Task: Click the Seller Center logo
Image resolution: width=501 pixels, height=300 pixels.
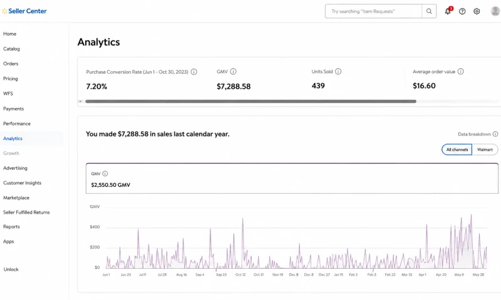Action: point(24,11)
